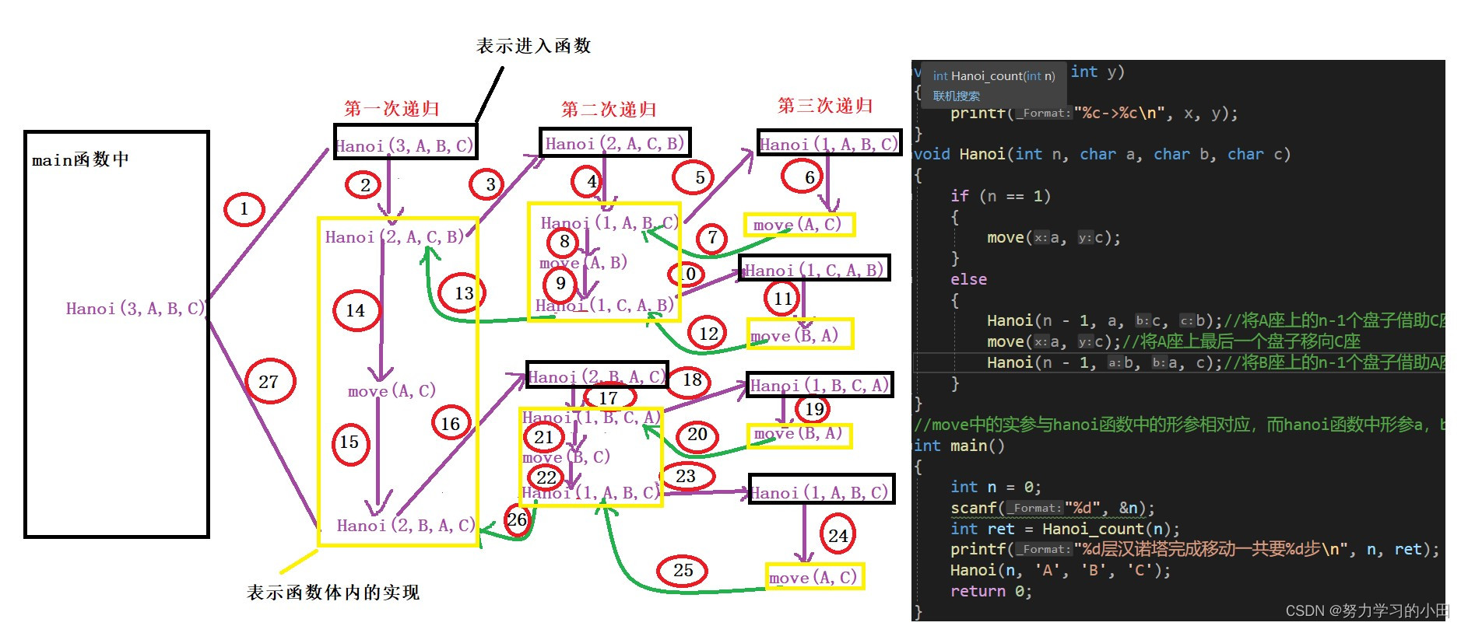This screenshot has width=1461, height=626.
Task: Click the Hanoi(n - 1, a, b:c, c:b) call
Action: click(1105, 320)
